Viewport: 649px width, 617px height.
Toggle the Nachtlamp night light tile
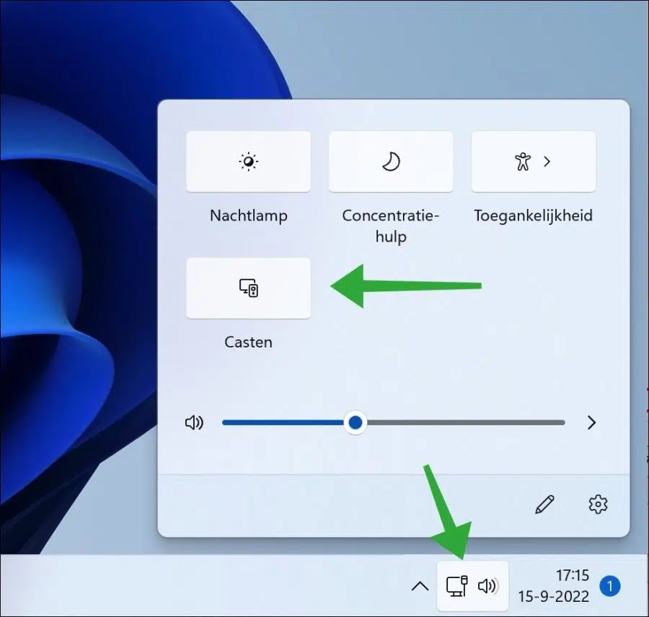pos(248,161)
